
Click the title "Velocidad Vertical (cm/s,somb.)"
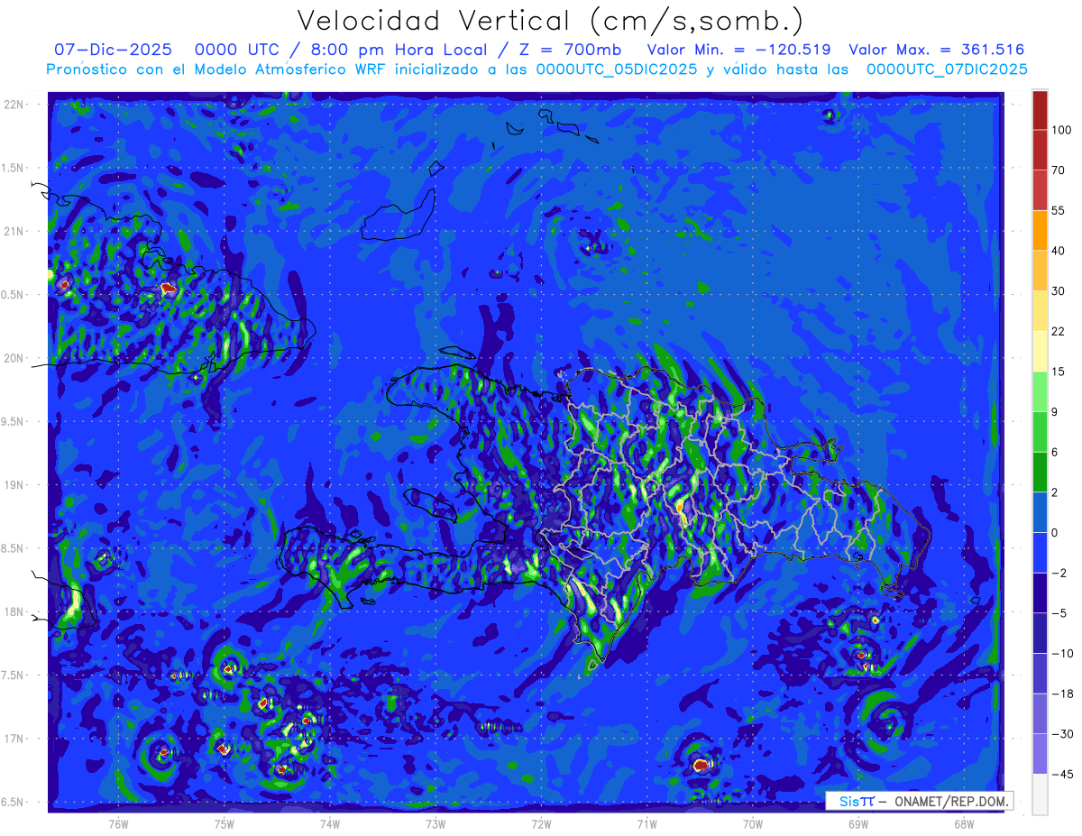(x=550, y=21)
